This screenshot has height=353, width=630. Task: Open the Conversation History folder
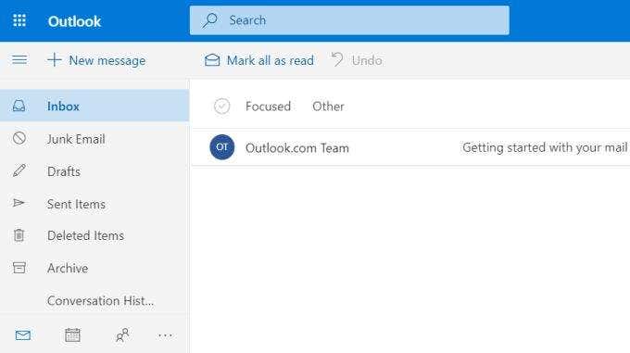pyautogui.click(x=94, y=300)
